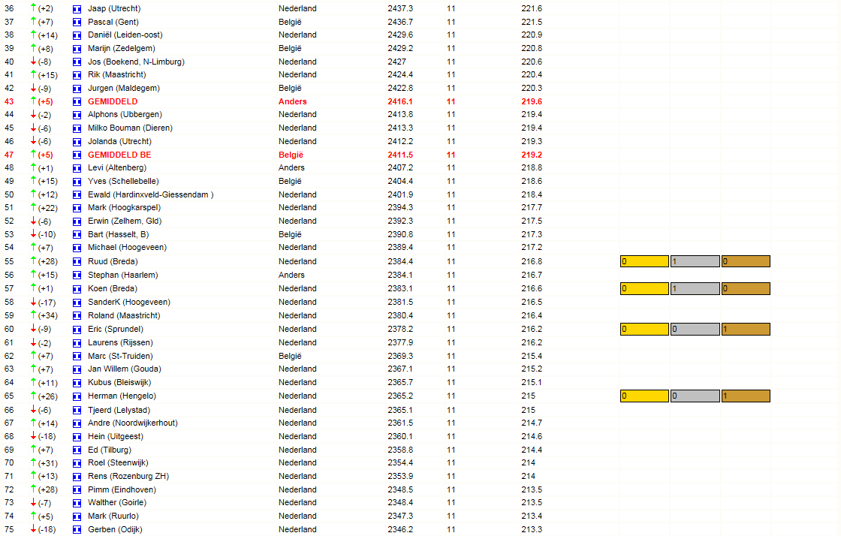Click the bronze medal box in Herman's row
This screenshot has width=841, height=536.
(746, 396)
